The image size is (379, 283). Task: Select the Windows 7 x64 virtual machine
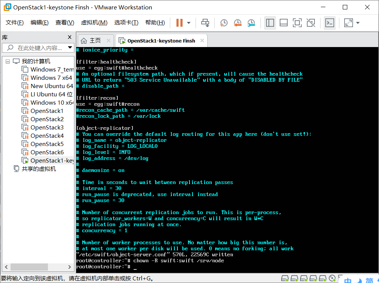point(51,78)
